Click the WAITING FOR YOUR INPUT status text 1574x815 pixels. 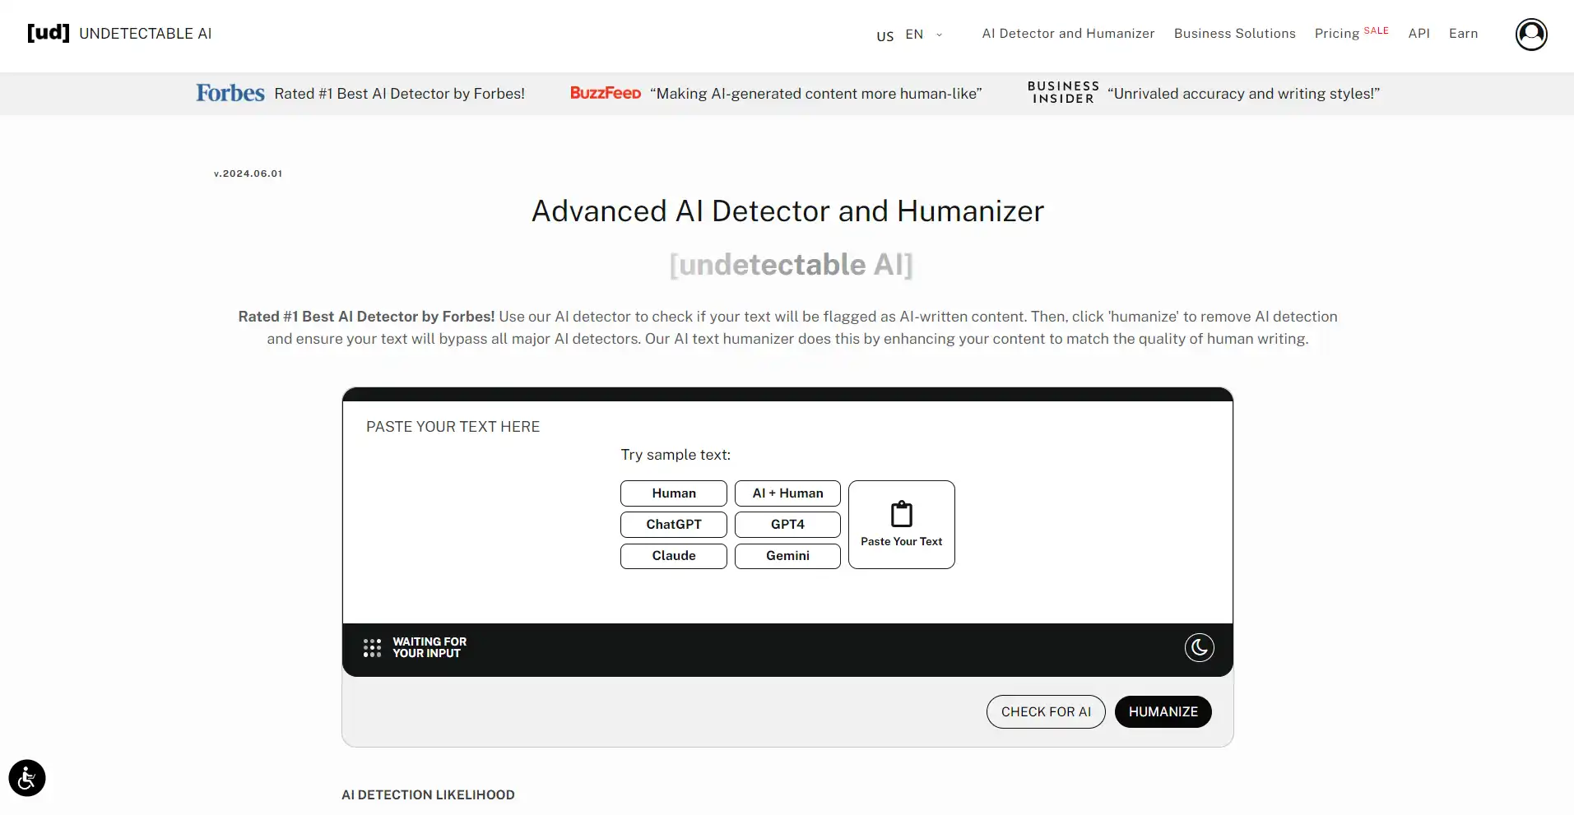pos(429,647)
